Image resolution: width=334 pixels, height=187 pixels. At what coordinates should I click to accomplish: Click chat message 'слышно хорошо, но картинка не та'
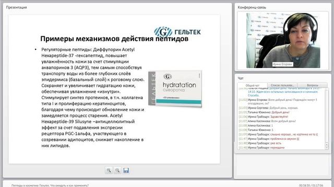click(294, 134)
